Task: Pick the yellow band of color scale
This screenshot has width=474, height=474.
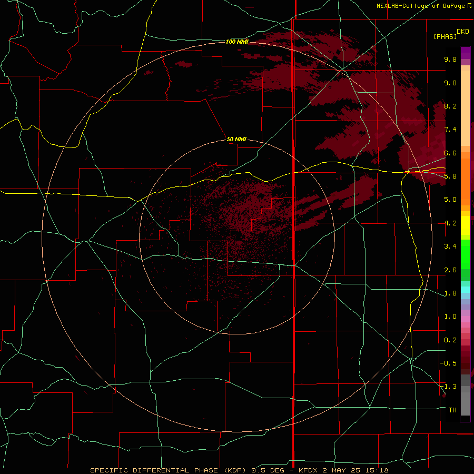Action: [465, 225]
